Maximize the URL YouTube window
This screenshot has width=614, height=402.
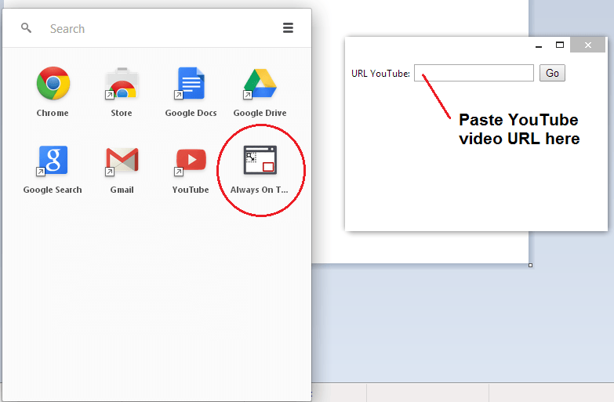point(560,45)
